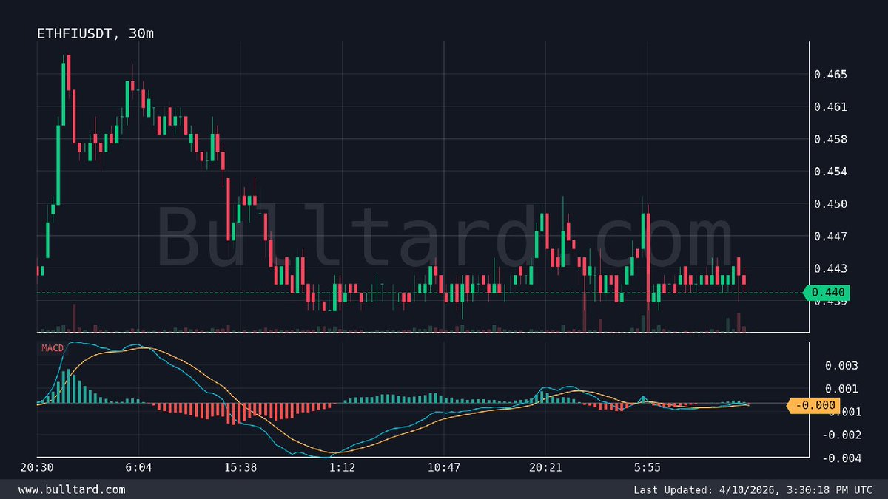Click the green 0.440 current price tag

826,293
